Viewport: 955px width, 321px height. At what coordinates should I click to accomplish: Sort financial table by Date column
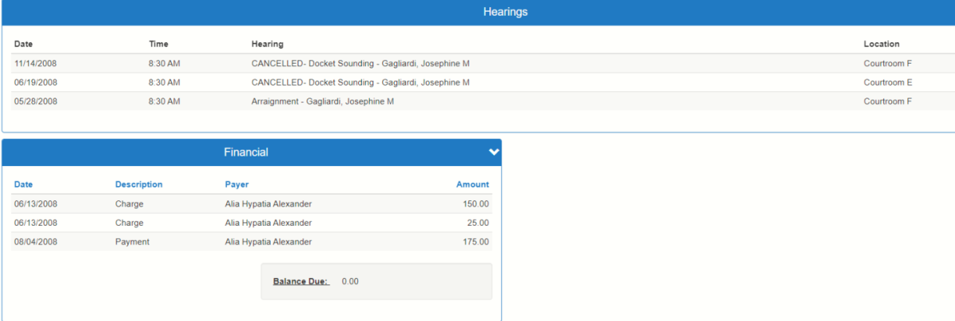[x=24, y=184]
